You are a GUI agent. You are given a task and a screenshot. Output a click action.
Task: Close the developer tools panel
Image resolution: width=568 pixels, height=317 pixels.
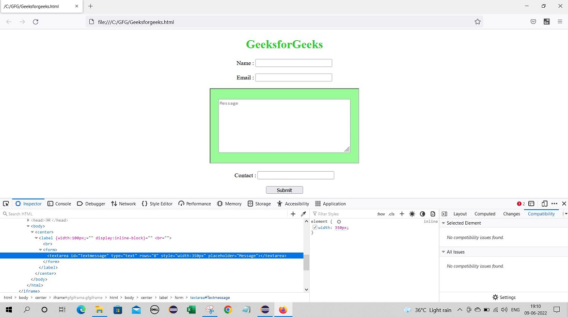[x=564, y=204]
